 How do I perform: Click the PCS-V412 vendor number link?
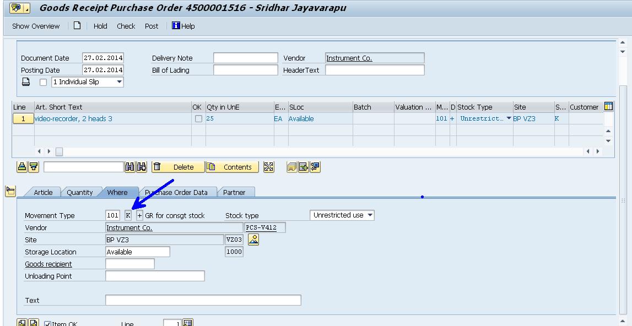[261, 227]
